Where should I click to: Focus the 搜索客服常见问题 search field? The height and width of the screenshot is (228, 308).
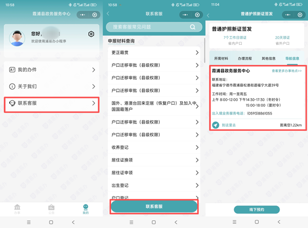tap(154, 27)
